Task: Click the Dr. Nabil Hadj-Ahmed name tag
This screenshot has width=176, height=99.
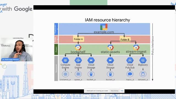Action: [10, 60]
